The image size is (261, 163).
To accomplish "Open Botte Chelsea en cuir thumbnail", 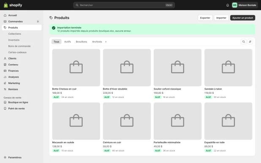I will (x=76, y=68).
